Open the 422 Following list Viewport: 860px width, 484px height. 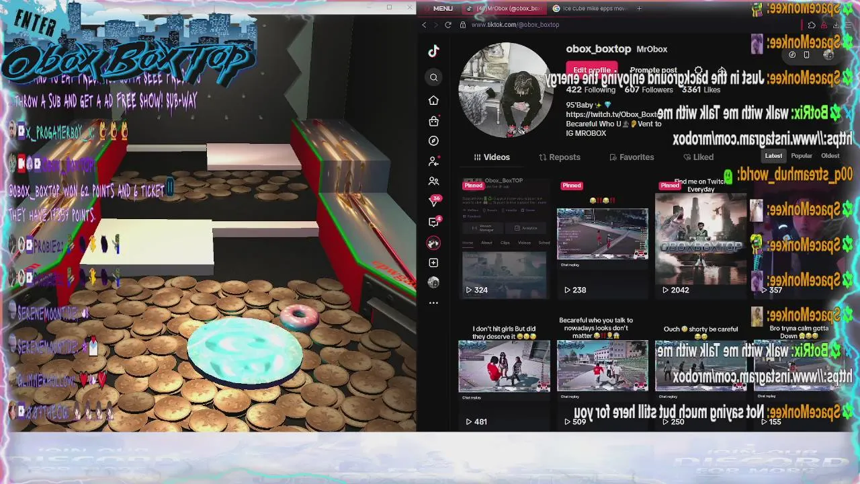pyautogui.click(x=591, y=89)
